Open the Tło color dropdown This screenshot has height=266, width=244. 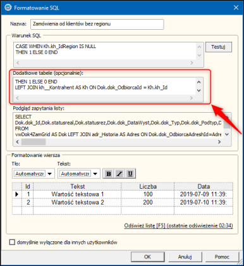[x=50, y=174]
